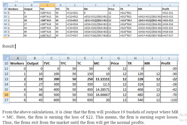Image resolution: width=187 pixels, height=125 pixels.
Task: Click MR formula cell =(H17-H16)/(B17-B16
Action: 150,35
